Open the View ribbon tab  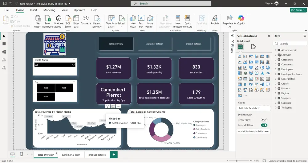click(x=64, y=10)
